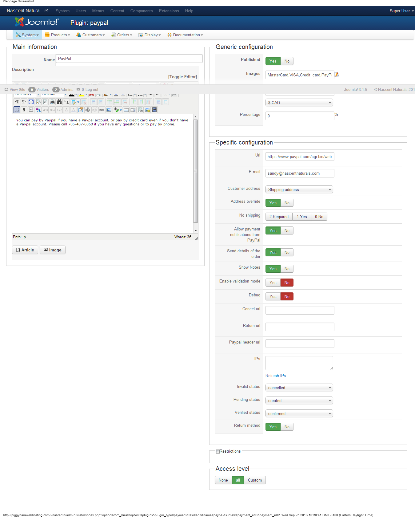Insert an abbreviation with ABBR icon
The image size is (415, 517).
pos(52,110)
